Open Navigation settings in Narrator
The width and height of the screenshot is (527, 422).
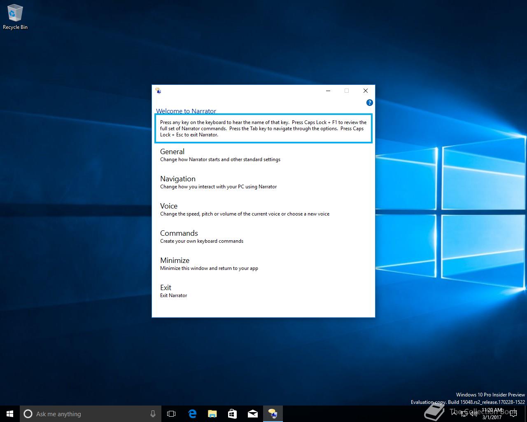[218, 182]
